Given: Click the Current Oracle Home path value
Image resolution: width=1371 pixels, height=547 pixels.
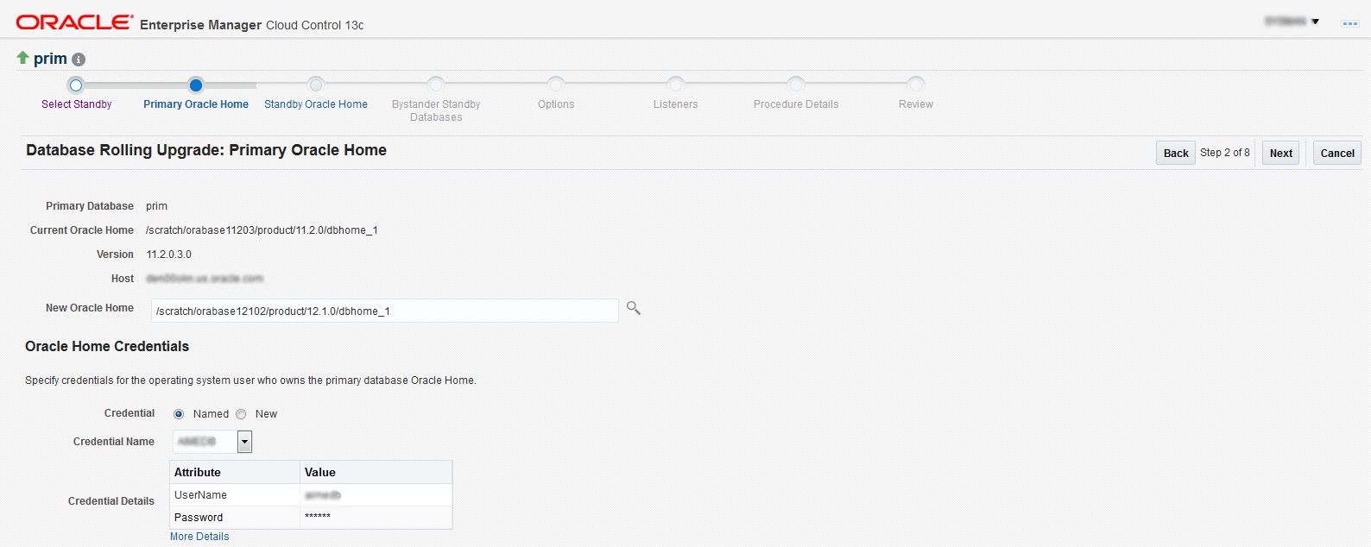Looking at the screenshot, I should [262, 230].
